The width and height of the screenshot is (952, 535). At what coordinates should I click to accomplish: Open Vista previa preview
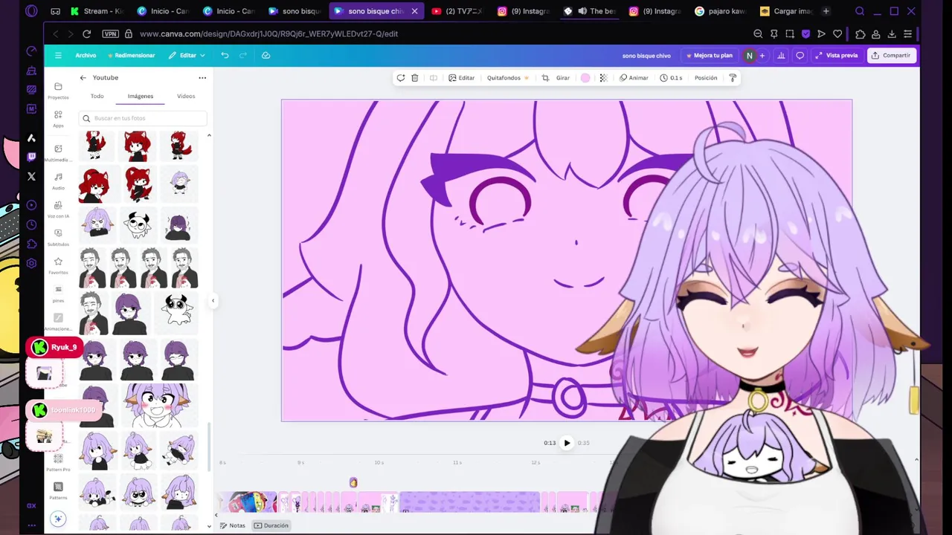click(x=837, y=55)
